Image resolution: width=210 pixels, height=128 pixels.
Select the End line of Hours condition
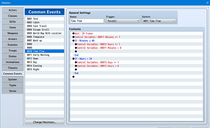pos(136,73)
